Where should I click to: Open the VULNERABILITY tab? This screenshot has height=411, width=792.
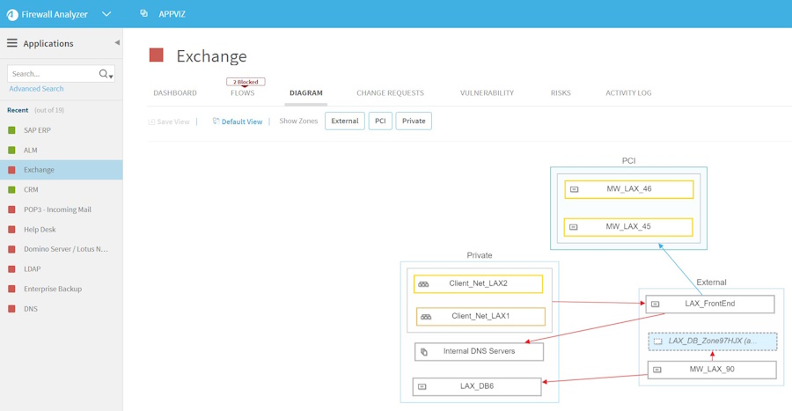coord(487,93)
